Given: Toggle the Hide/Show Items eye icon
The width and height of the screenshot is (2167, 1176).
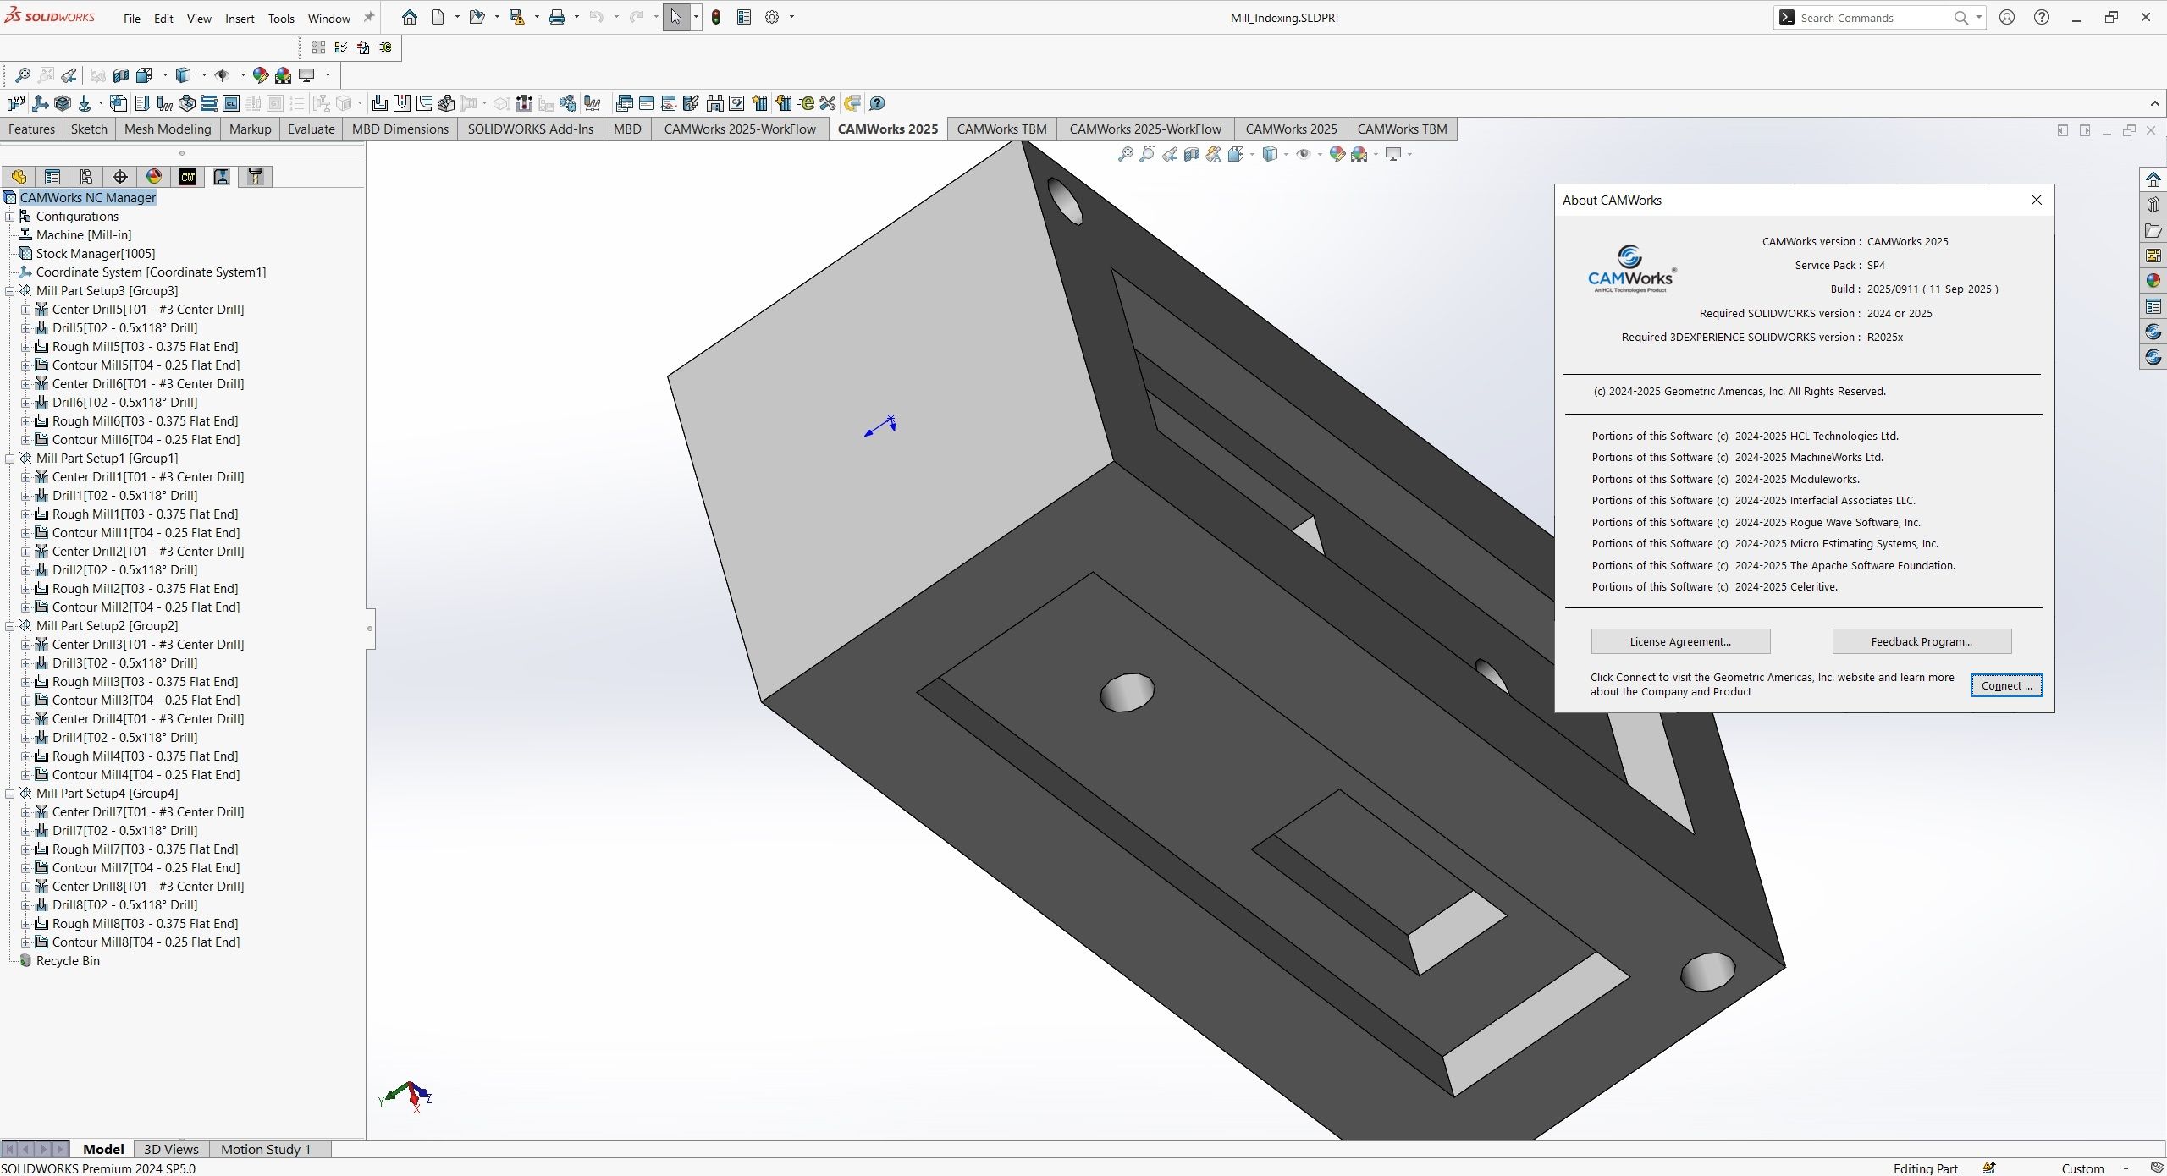Looking at the screenshot, I should [x=1304, y=154].
